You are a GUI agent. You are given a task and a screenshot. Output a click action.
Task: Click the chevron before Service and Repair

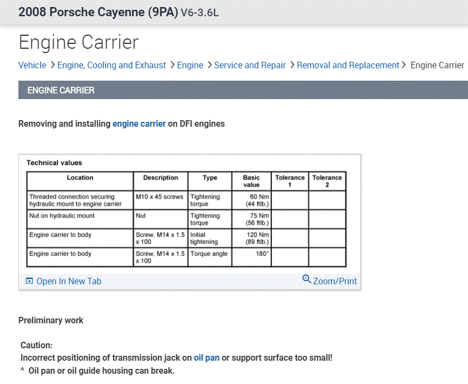pyautogui.click(x=209, y=65)
